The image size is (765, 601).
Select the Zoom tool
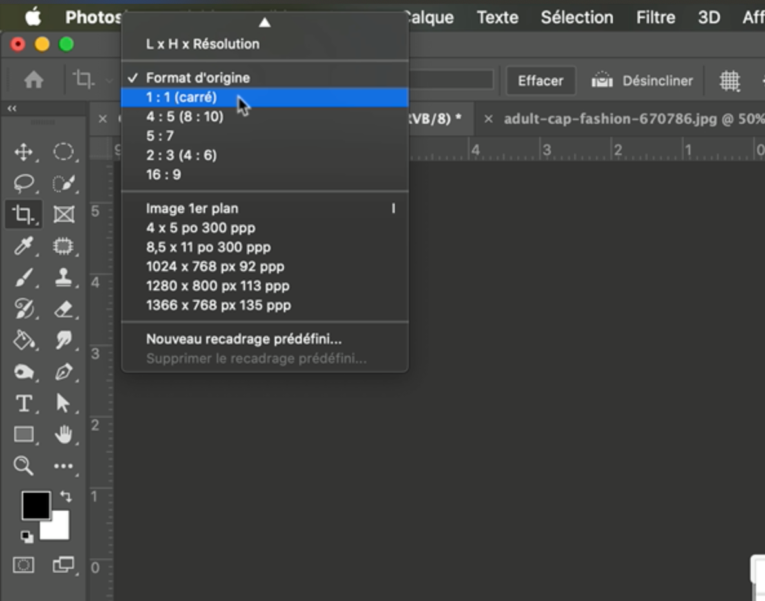[x=23, y=466]
